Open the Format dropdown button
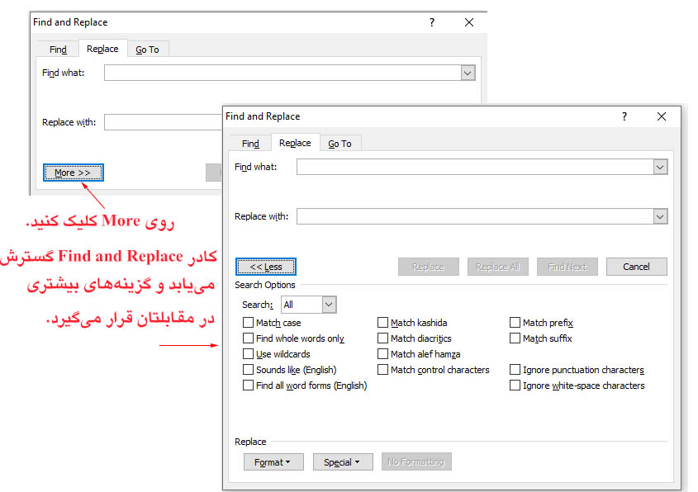Viewport: 698px width, 492px height. (273, 462)
